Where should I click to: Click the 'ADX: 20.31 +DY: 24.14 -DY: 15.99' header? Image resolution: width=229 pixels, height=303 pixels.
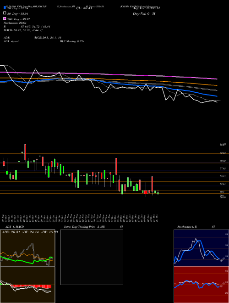pyautogui.click(x=30, y=232)
